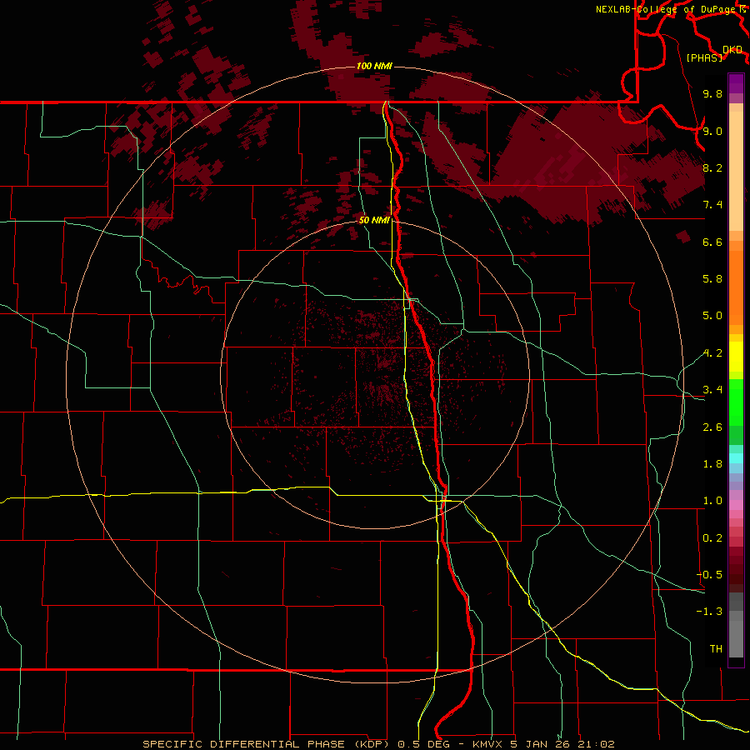Click the 5.0 legend scale value
750x750 pixels.
[x=712, y=316]
